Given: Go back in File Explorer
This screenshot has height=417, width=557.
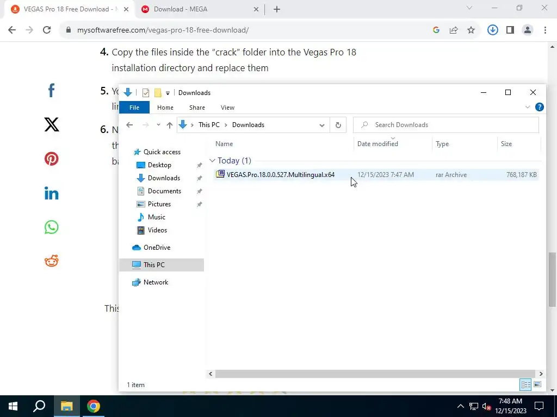Looking at the screenshot, I should [x=129, y=125].
